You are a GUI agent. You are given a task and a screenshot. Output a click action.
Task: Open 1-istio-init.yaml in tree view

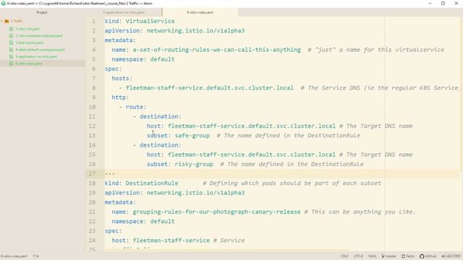click(x=27, y=29)
